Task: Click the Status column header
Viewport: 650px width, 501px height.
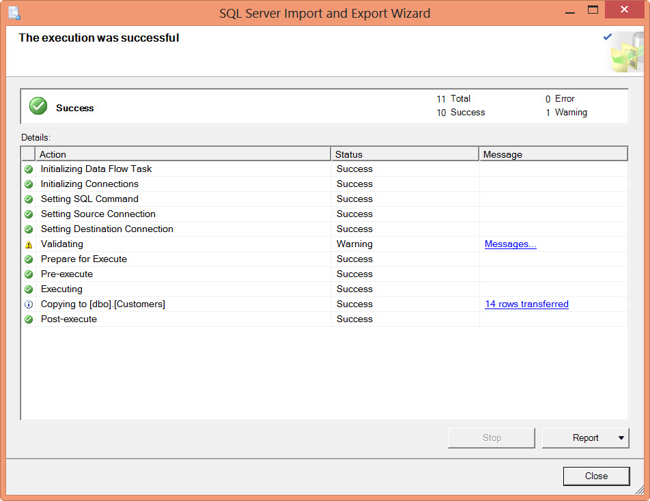Action: [405, 154]
